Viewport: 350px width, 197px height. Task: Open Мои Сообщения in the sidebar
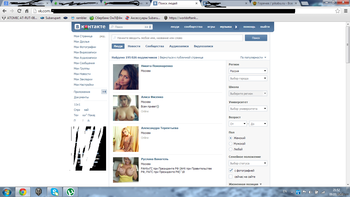click(x=84, y=63)
